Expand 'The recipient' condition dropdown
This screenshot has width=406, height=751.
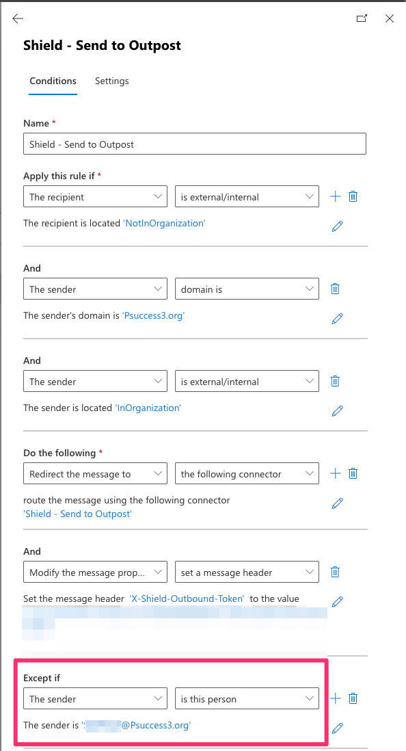95,196
